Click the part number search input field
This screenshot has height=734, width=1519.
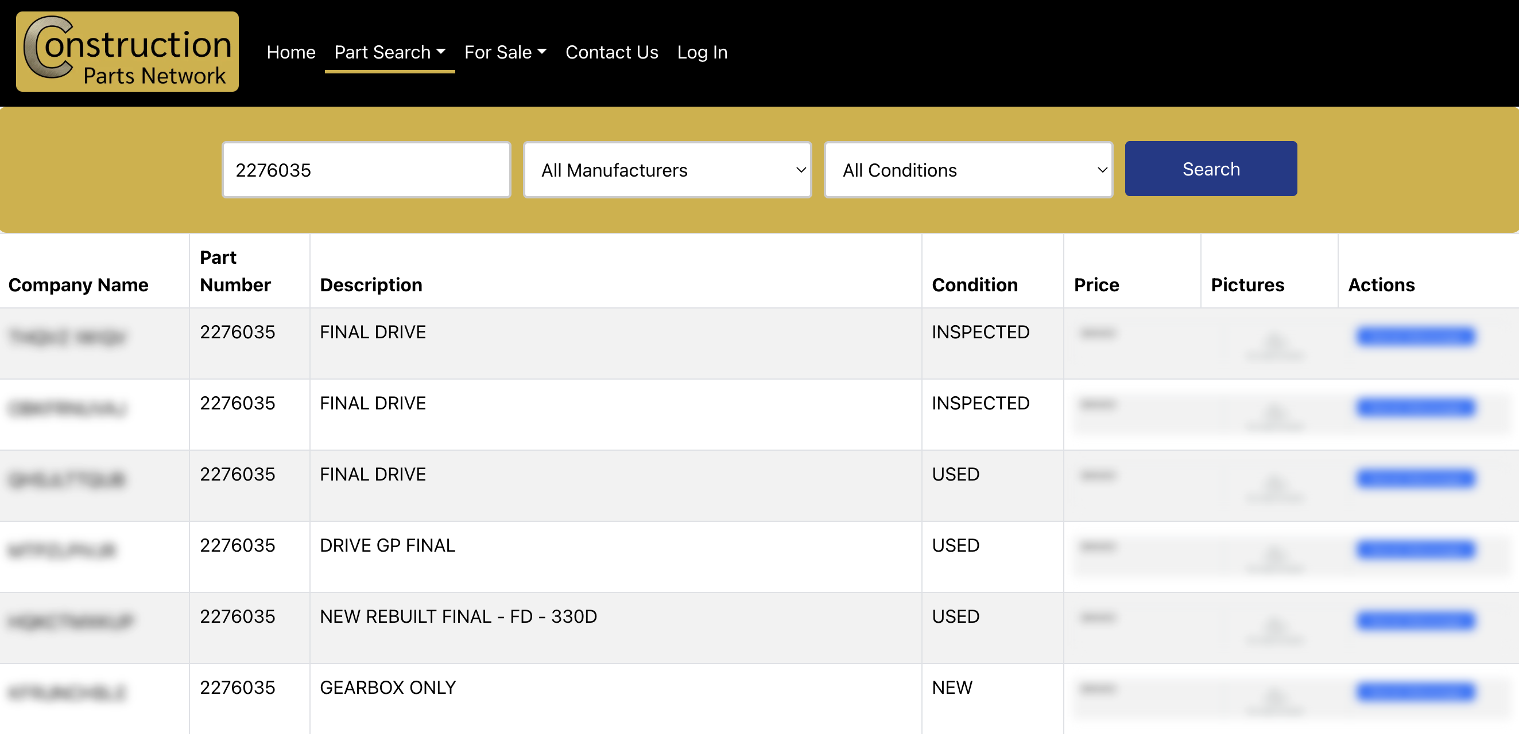366,169
